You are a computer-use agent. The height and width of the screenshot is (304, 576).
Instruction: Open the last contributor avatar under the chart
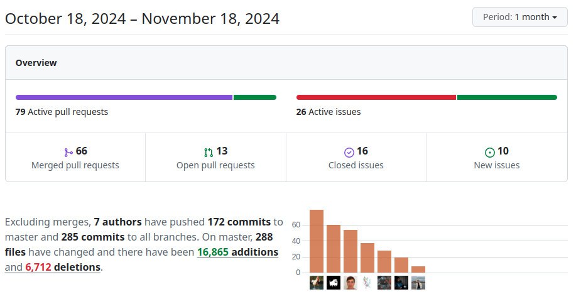pos(418,283)
